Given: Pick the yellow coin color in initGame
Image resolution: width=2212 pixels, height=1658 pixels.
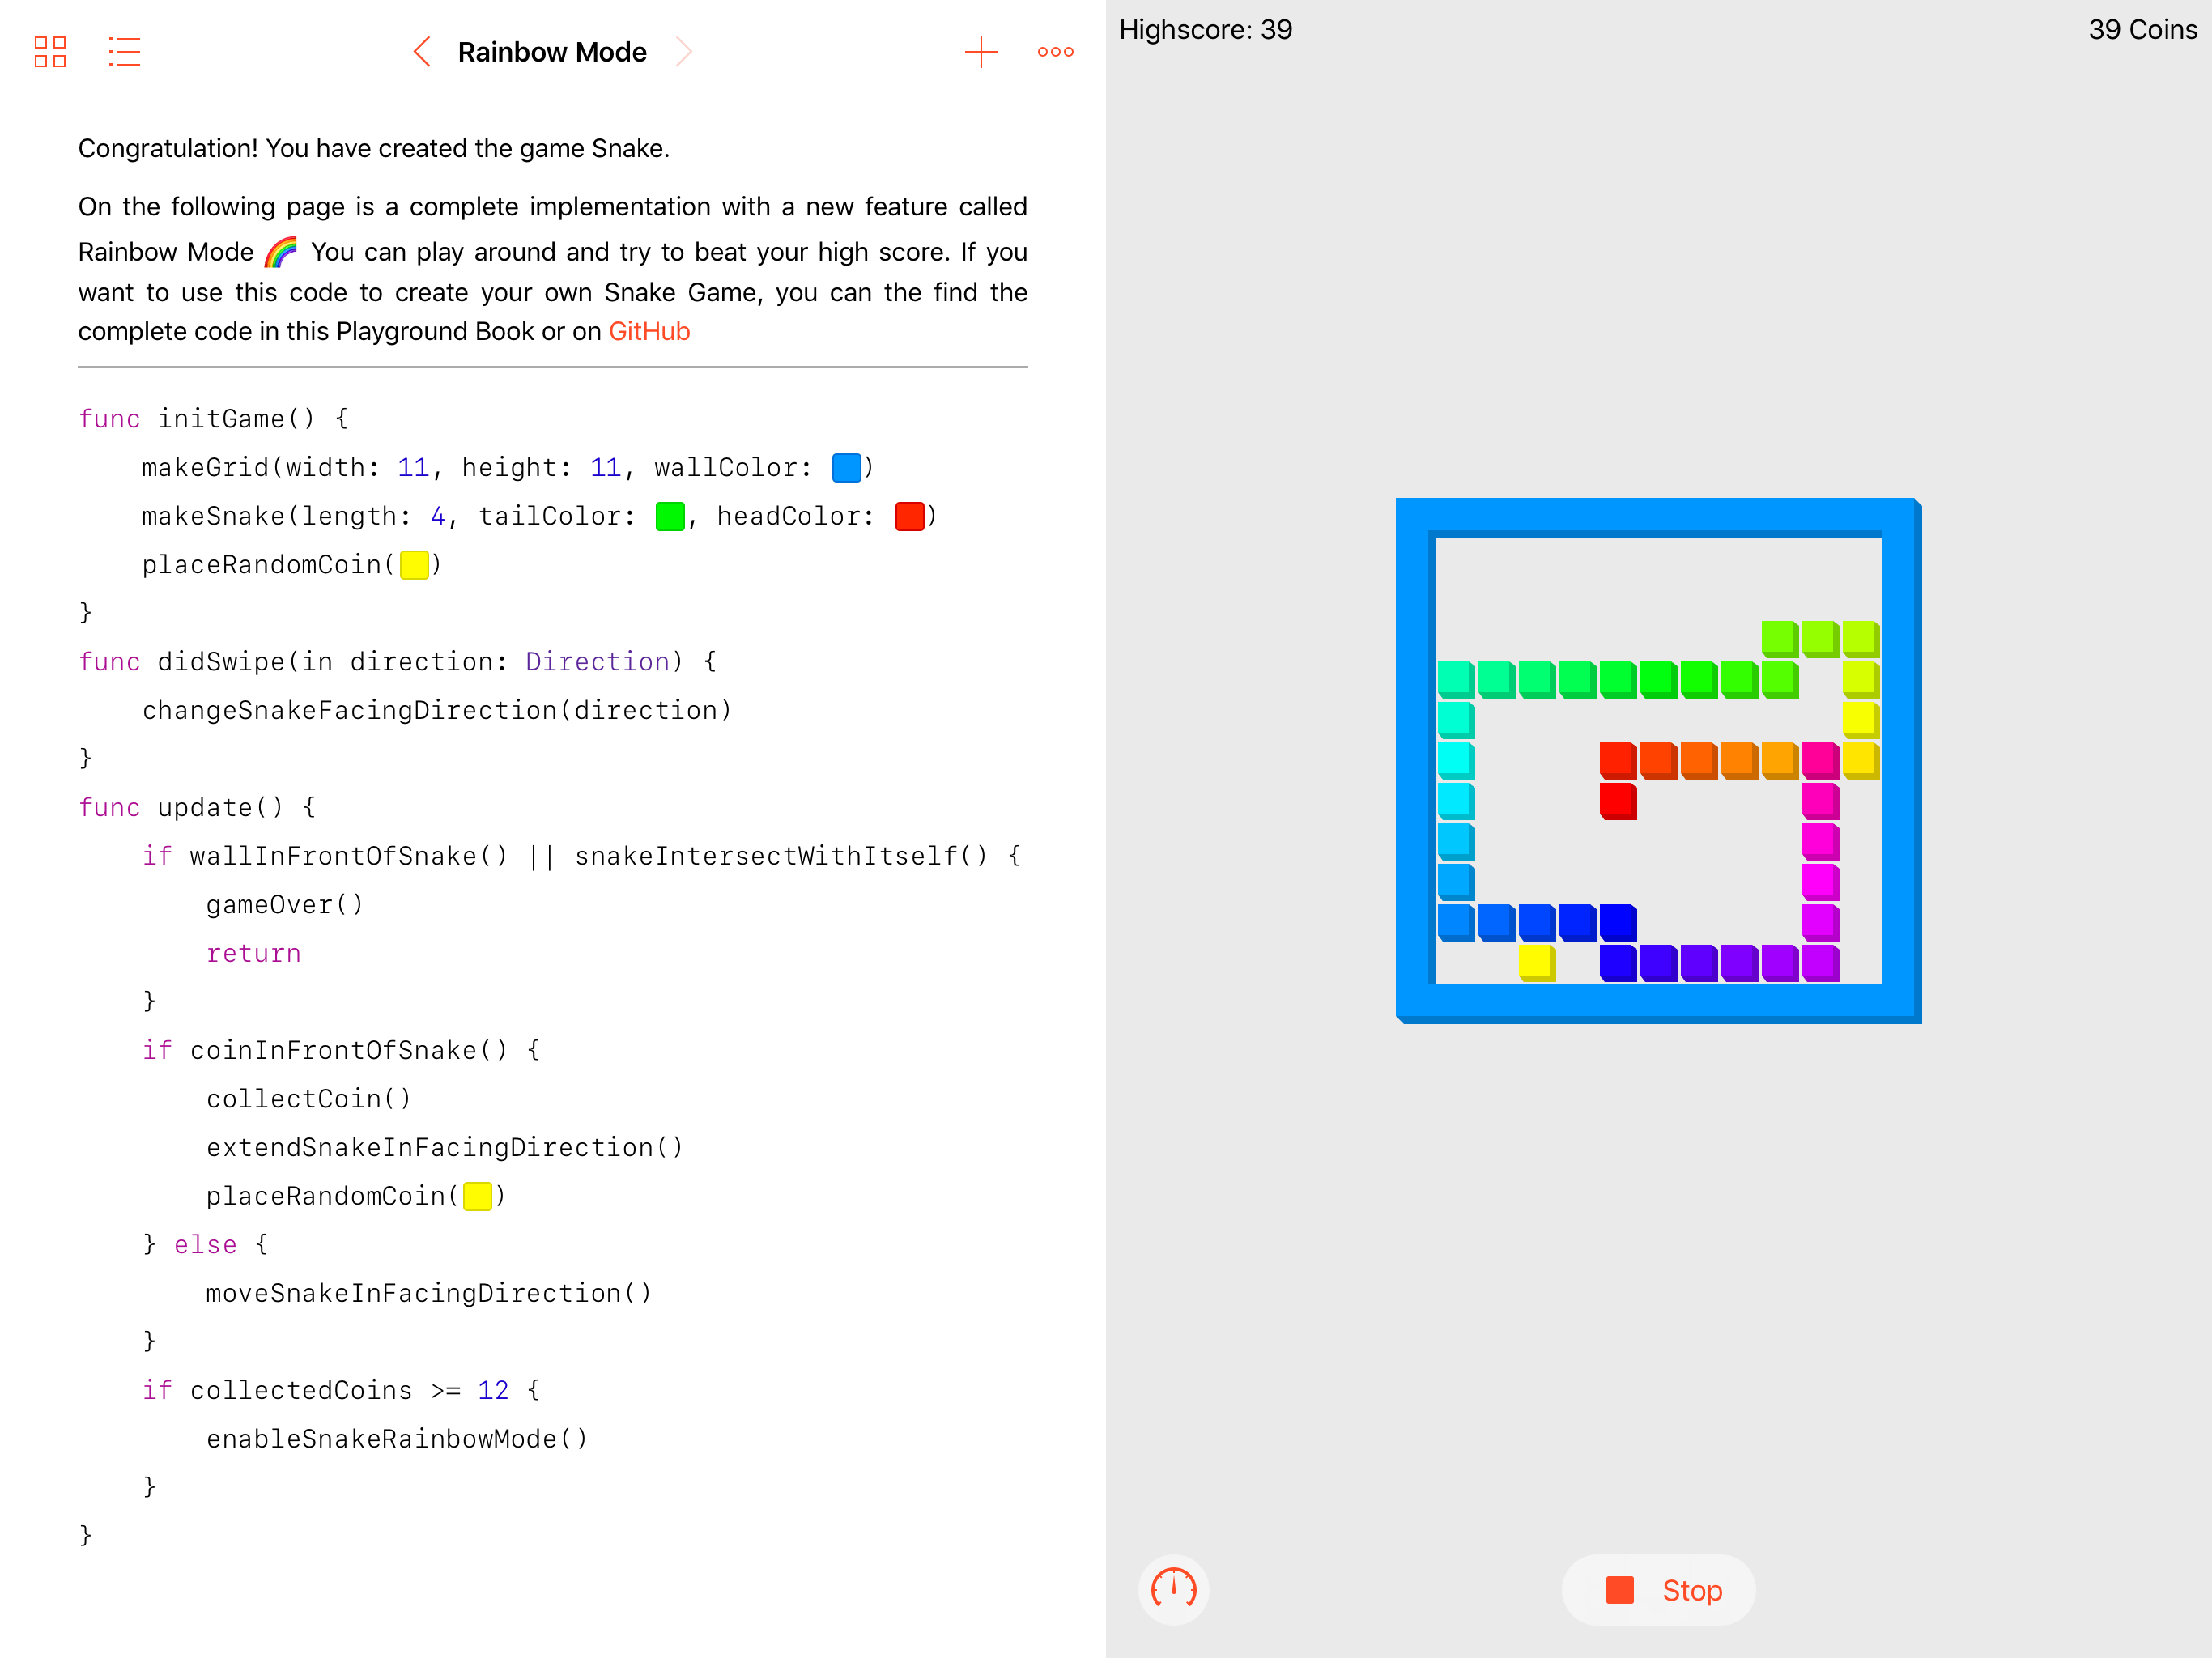Looking at the screenshot, I should (414, 565).
